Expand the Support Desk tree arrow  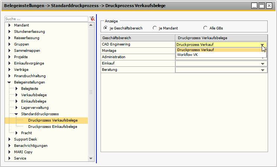click(x=9, y=139)
